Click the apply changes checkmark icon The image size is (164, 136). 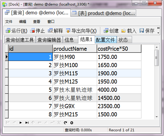pyautogui.click(x=53, y=123)
